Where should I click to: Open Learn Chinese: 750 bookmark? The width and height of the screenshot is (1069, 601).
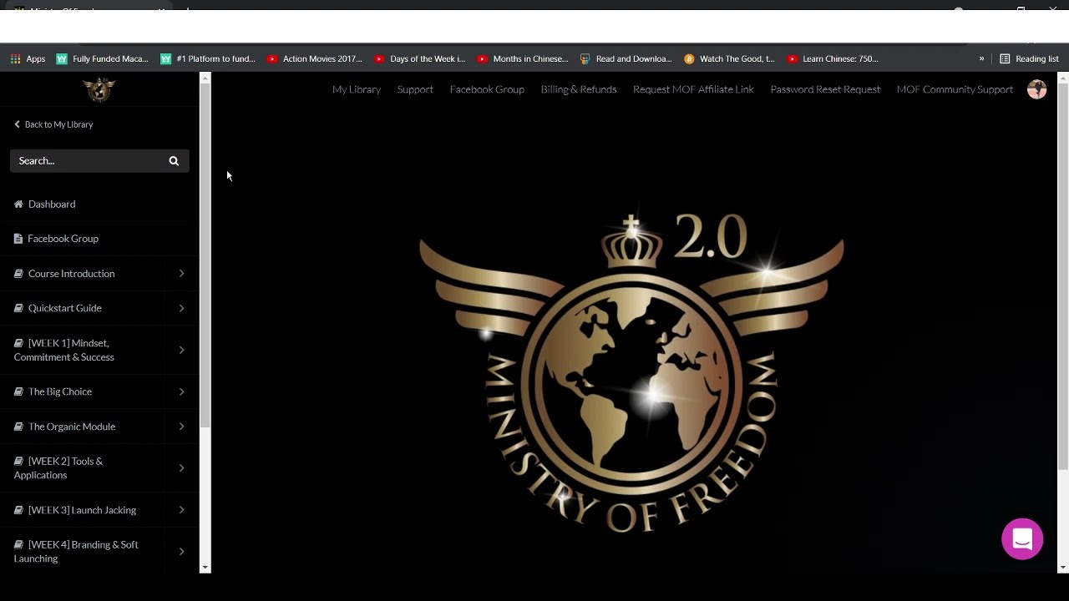tap(833, 58)
